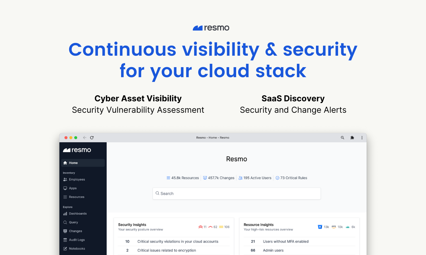Click the Bitbucket icon in Resource Insights
The image size is (426, 255).
pyautogui.click(x=320, y=227)
